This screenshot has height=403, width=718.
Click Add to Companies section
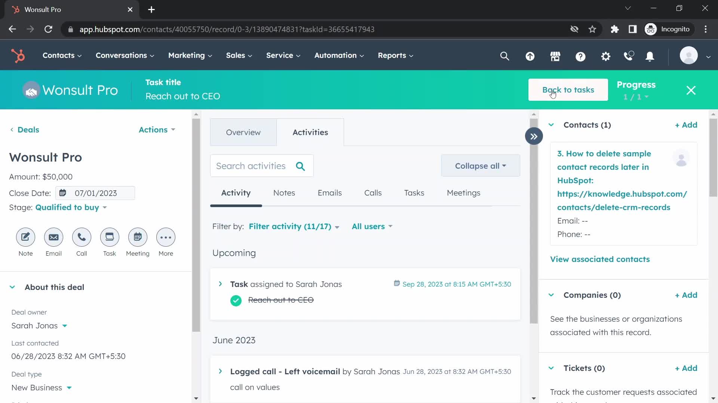click(686, 295)
